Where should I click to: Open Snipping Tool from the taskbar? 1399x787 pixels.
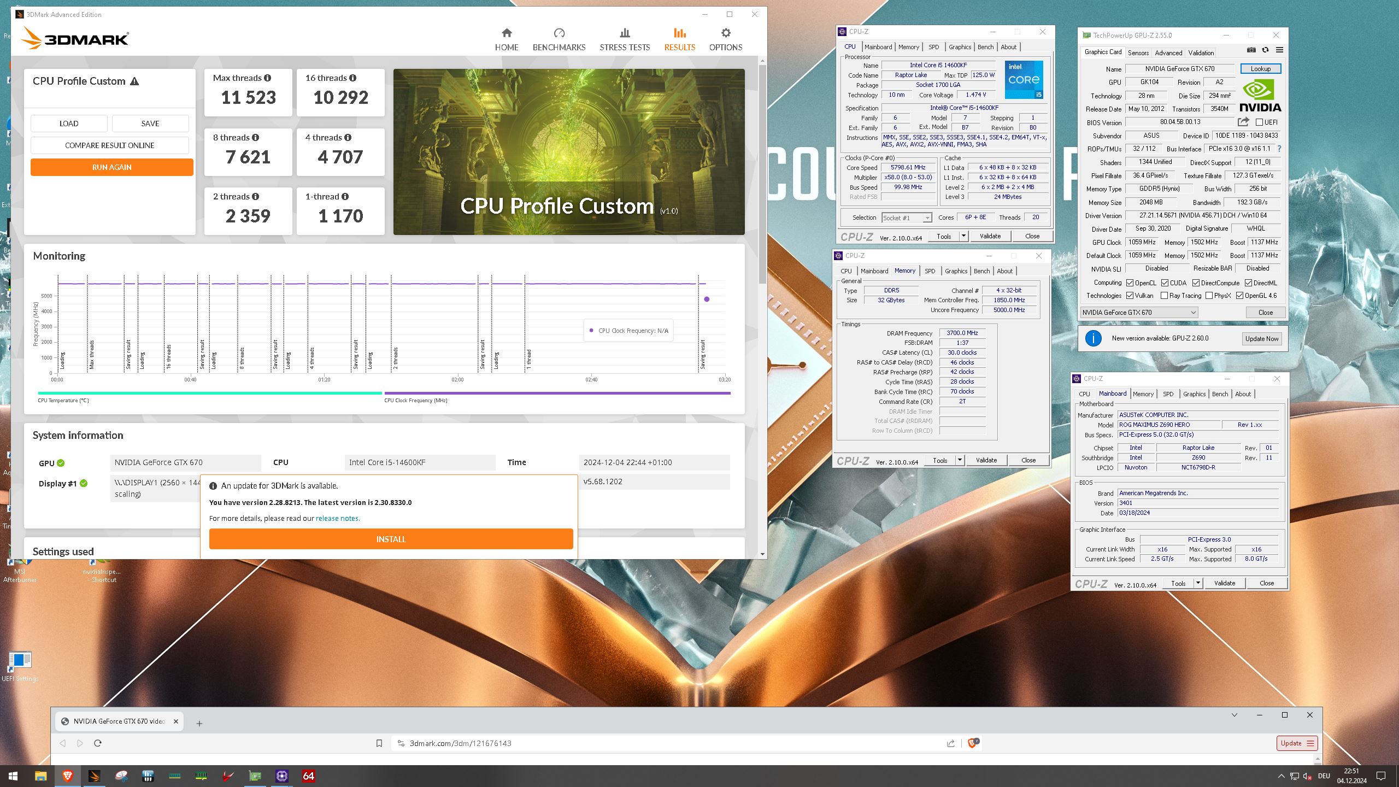click(121, 776)
